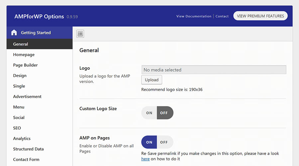Follow the 'here' permalink help link
The image size is (299, 166).
[x=145, y=159]
